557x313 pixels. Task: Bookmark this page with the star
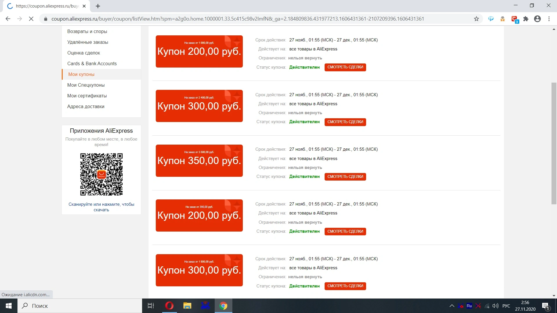476,19
